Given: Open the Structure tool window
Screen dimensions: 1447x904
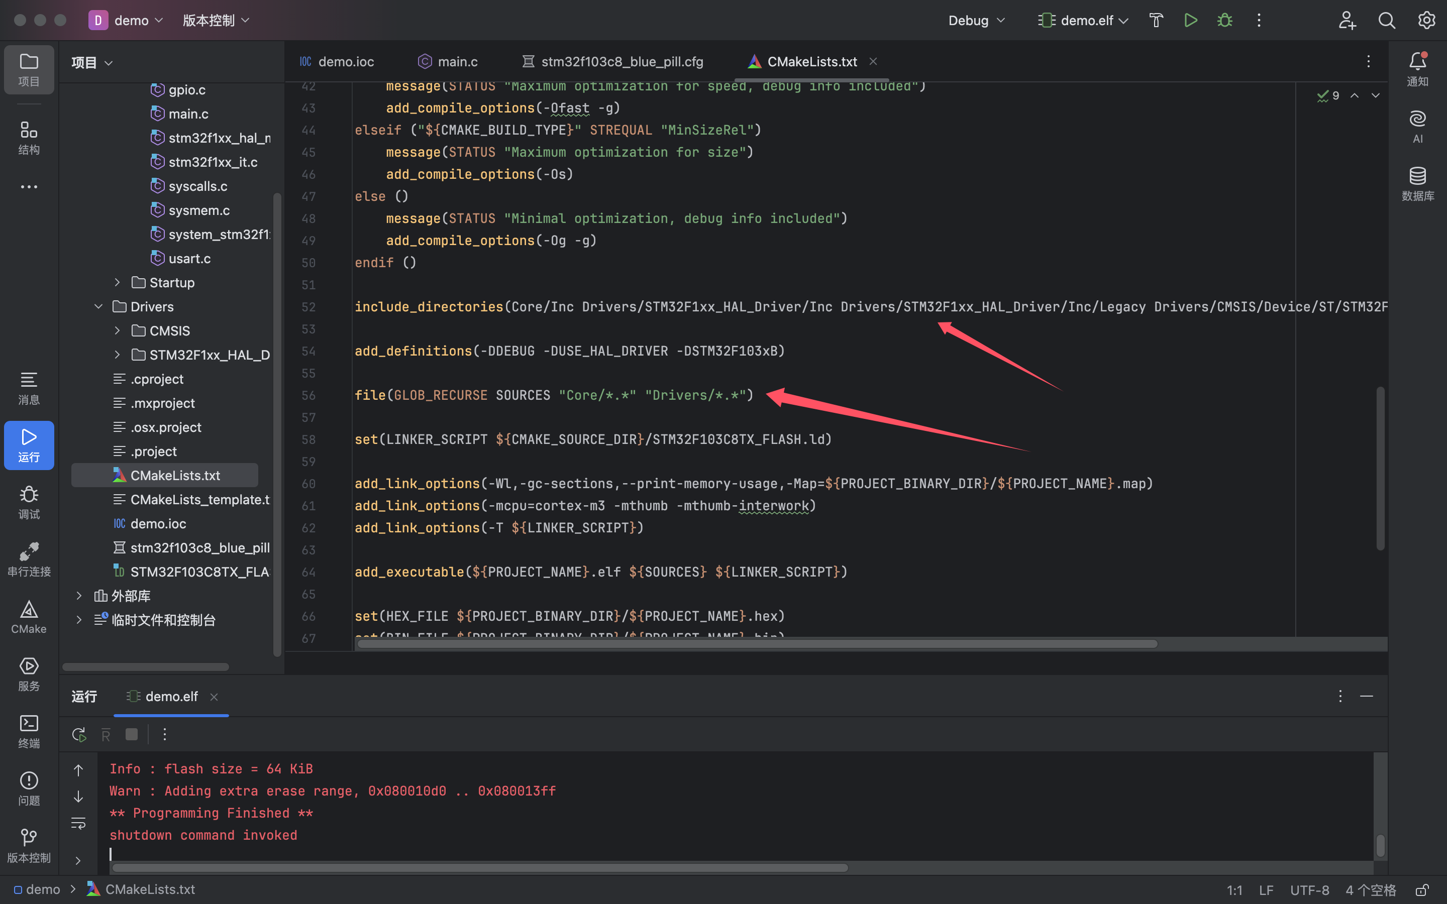Looking at the screenshot, I should coord(29,138).
